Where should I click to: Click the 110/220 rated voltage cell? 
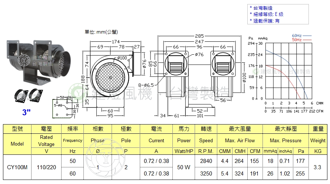pyautogui.click(x=46, y=167)
